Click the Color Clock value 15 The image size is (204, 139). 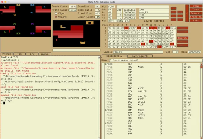[97, 17]
